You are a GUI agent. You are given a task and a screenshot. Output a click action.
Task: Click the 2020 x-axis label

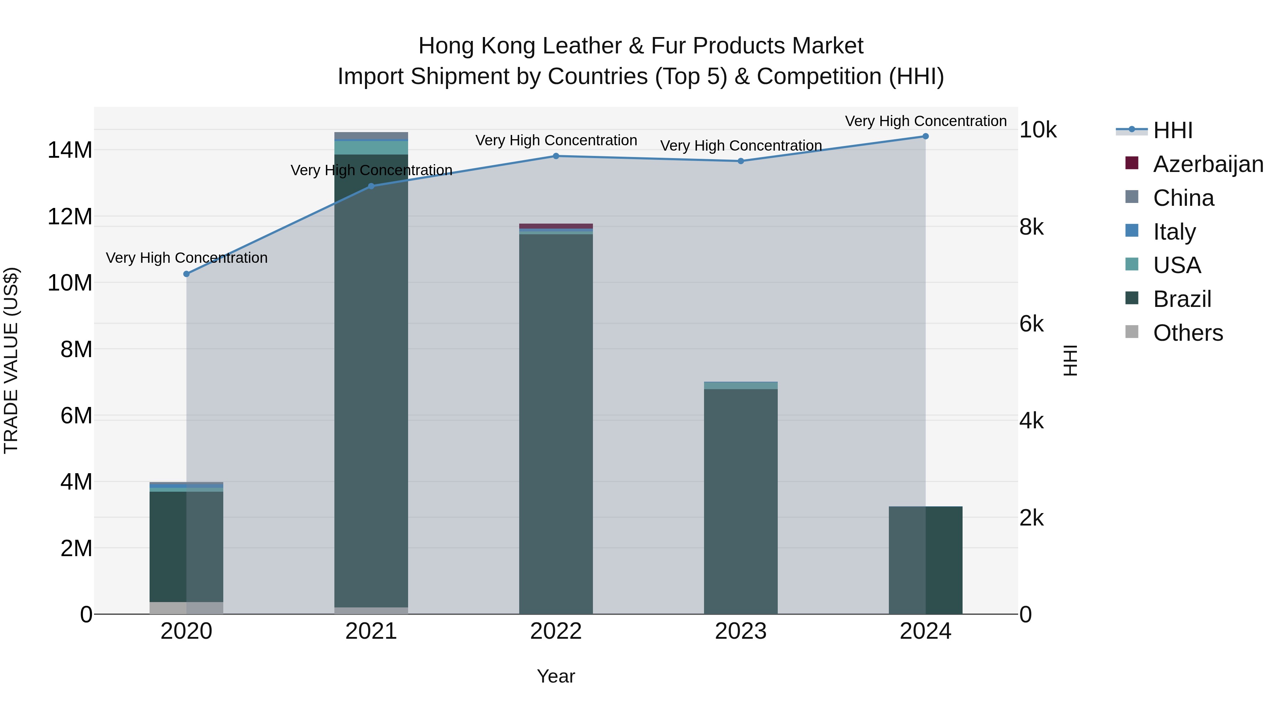pos(187,631)
